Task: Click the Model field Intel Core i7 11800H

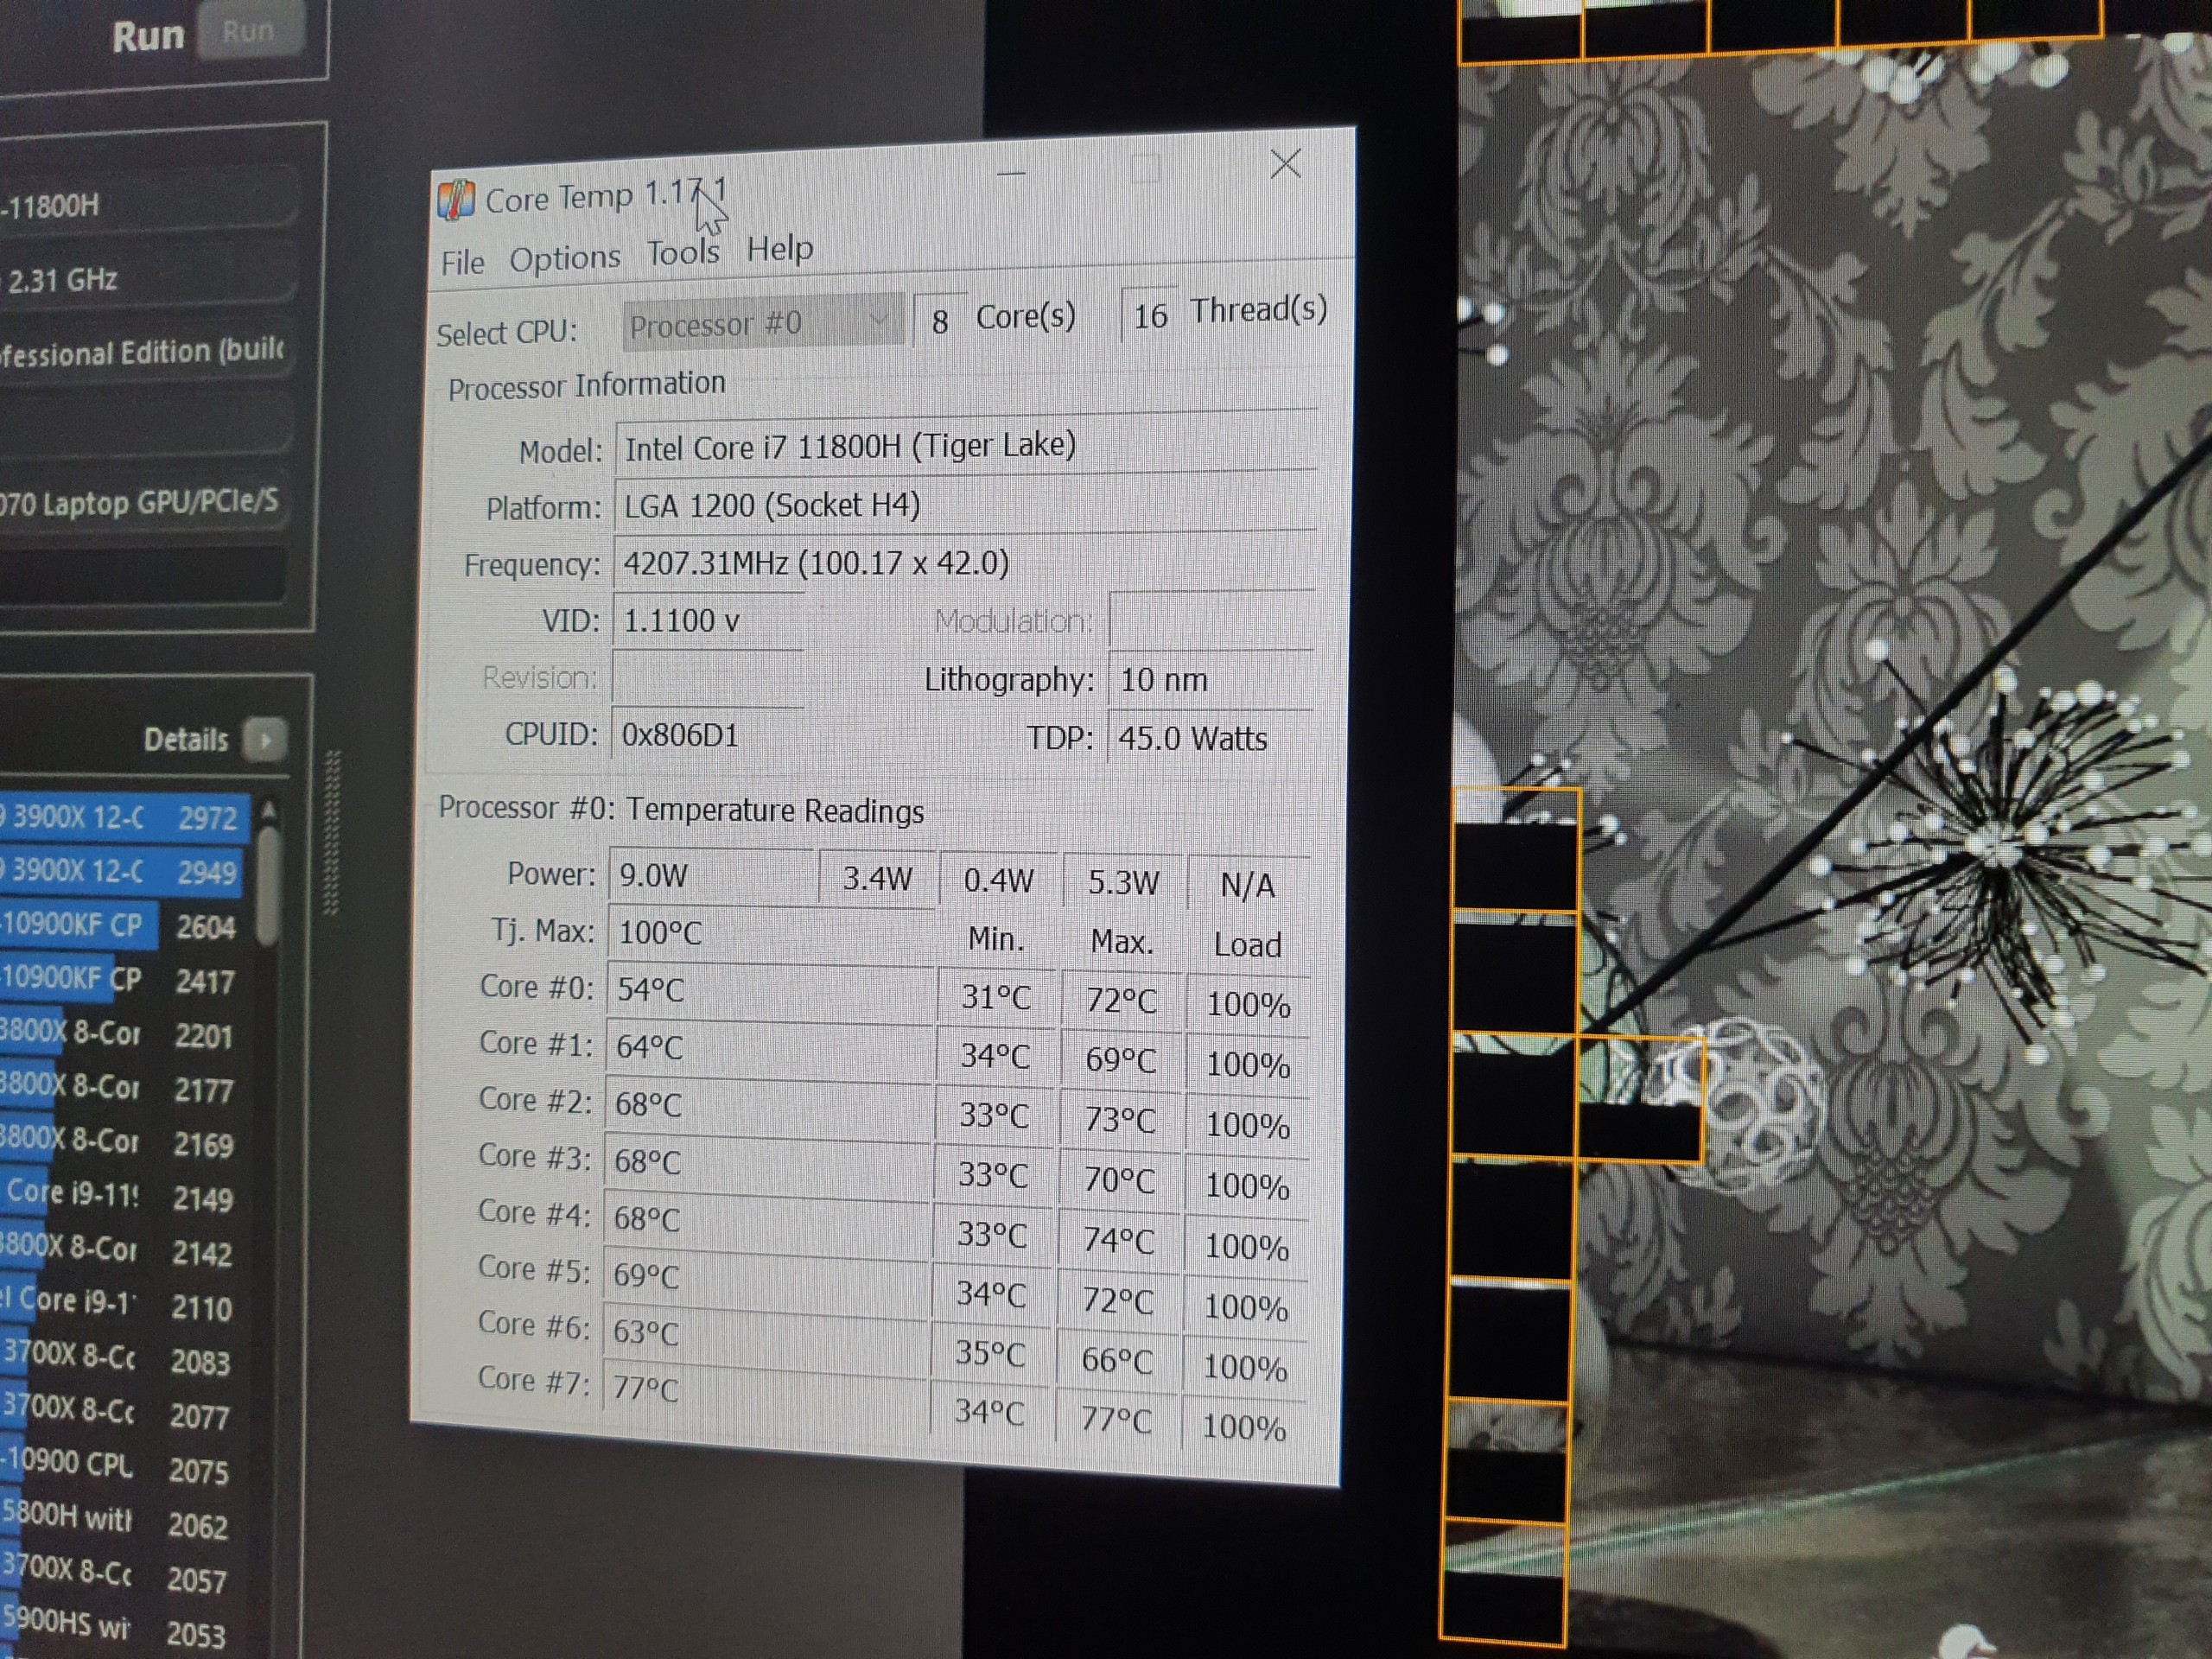Action: pos(965,445)
